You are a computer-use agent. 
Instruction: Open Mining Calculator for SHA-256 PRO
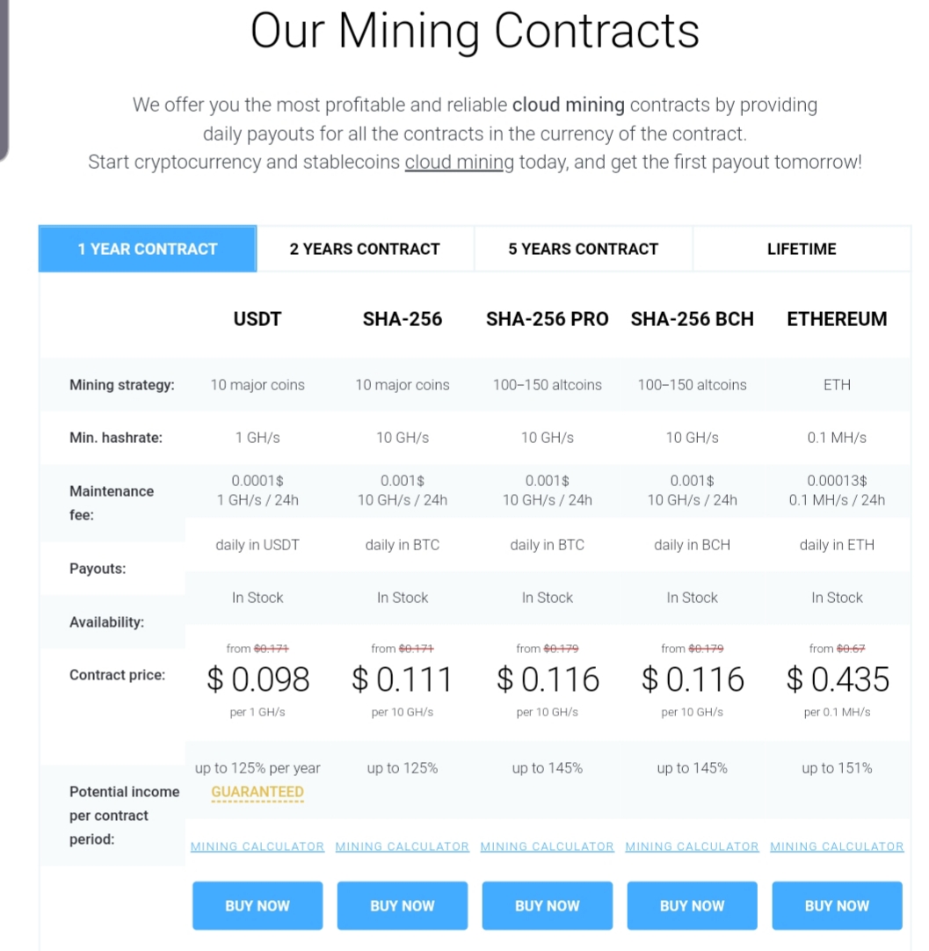coord(547,846)
